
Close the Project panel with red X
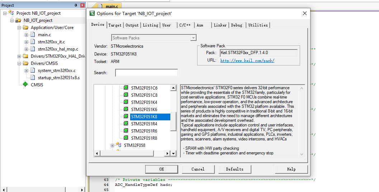point(82,5)
